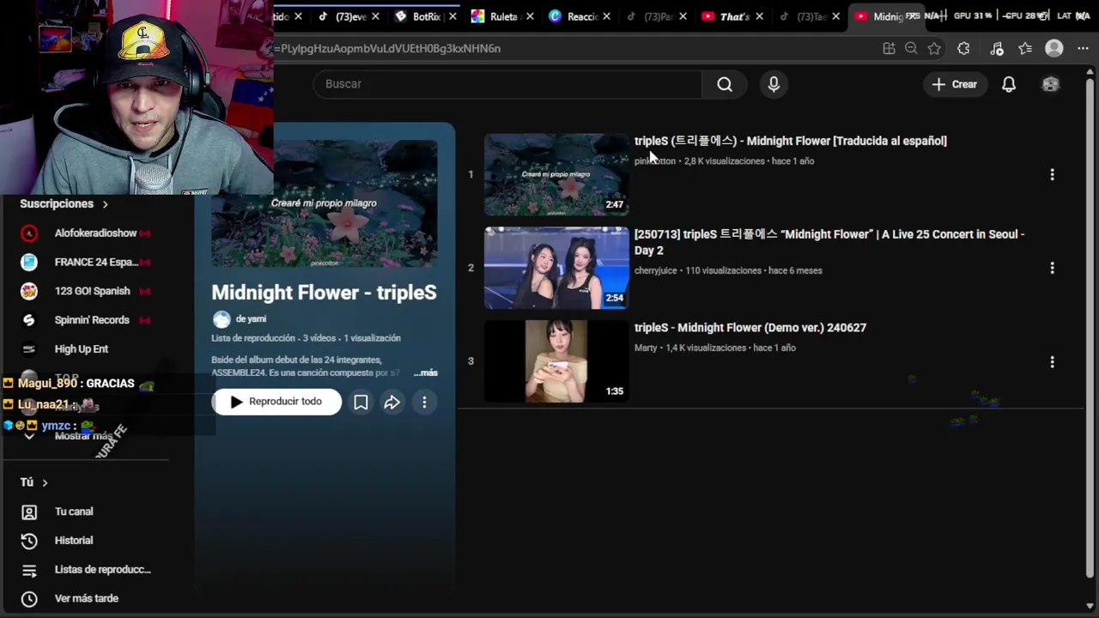Open title 'tripleS - Midnight Flower (Demo ver.) 240627'
Image resolution: width=1099 pixels, height=618 pixels.
point(750,328)
